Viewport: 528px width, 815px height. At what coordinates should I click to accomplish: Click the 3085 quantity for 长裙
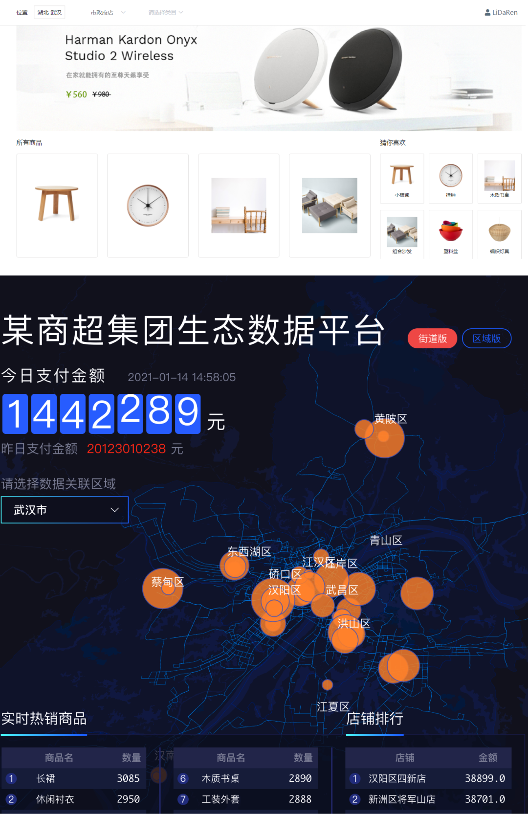click(128, 778)
